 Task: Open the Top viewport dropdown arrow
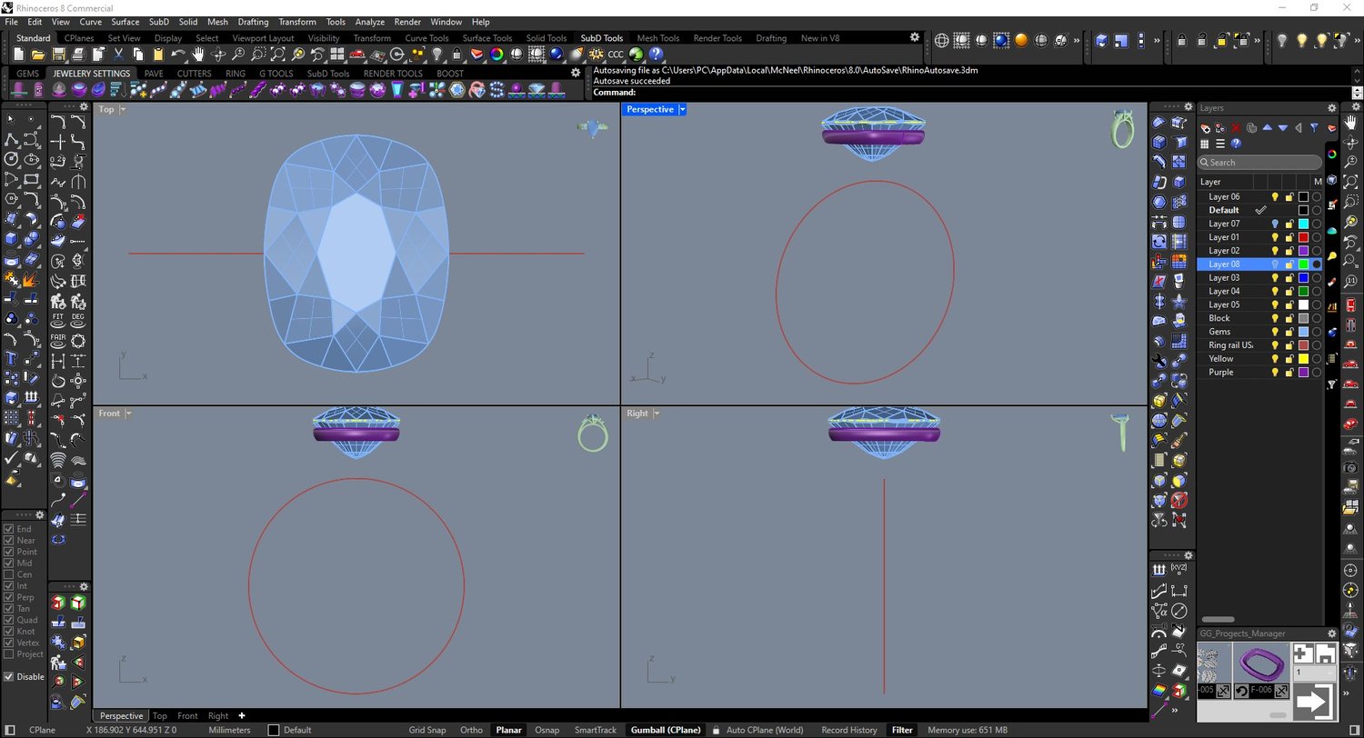[123, 109]
